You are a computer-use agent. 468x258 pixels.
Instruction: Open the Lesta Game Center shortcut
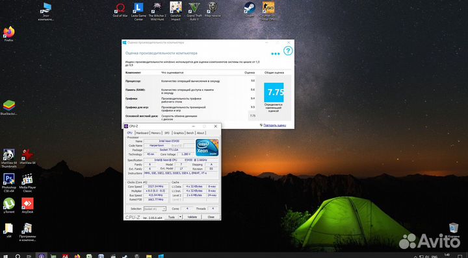[138, 11]
